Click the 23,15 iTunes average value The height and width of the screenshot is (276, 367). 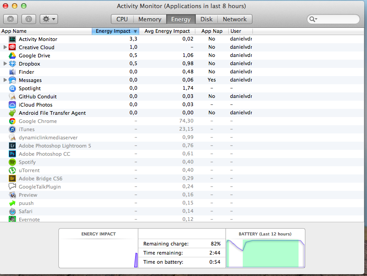pyautogui.click(x=186, y=129)
